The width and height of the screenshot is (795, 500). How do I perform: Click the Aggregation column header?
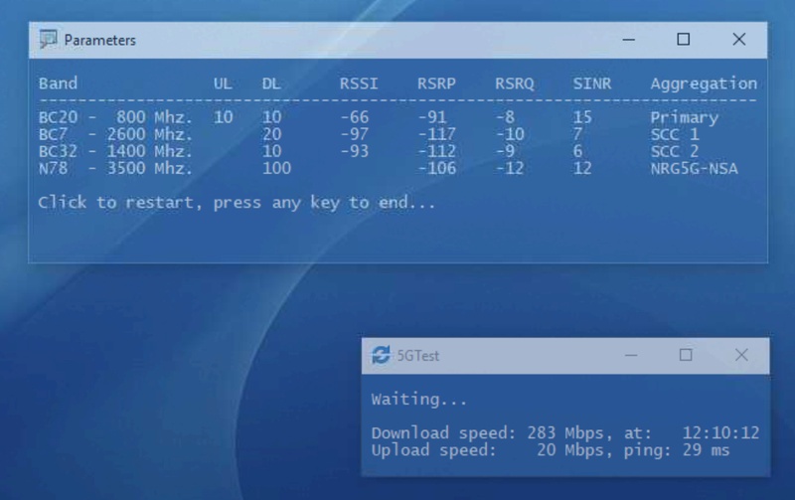(x=704, y=83)
